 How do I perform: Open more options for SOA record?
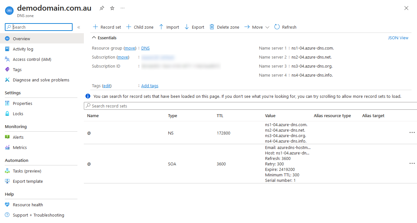pyautogui.click(x=412, y=163)
